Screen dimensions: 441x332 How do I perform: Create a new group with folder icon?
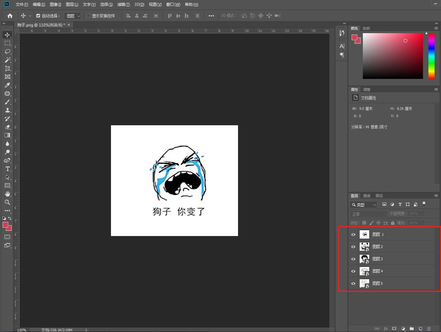(x=411, y=328)
